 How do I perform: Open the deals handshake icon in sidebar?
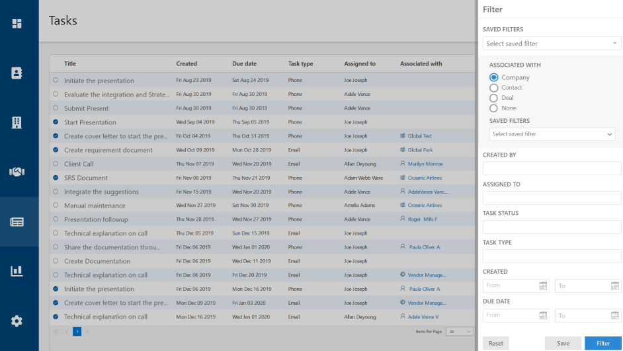tap(17, 172)
